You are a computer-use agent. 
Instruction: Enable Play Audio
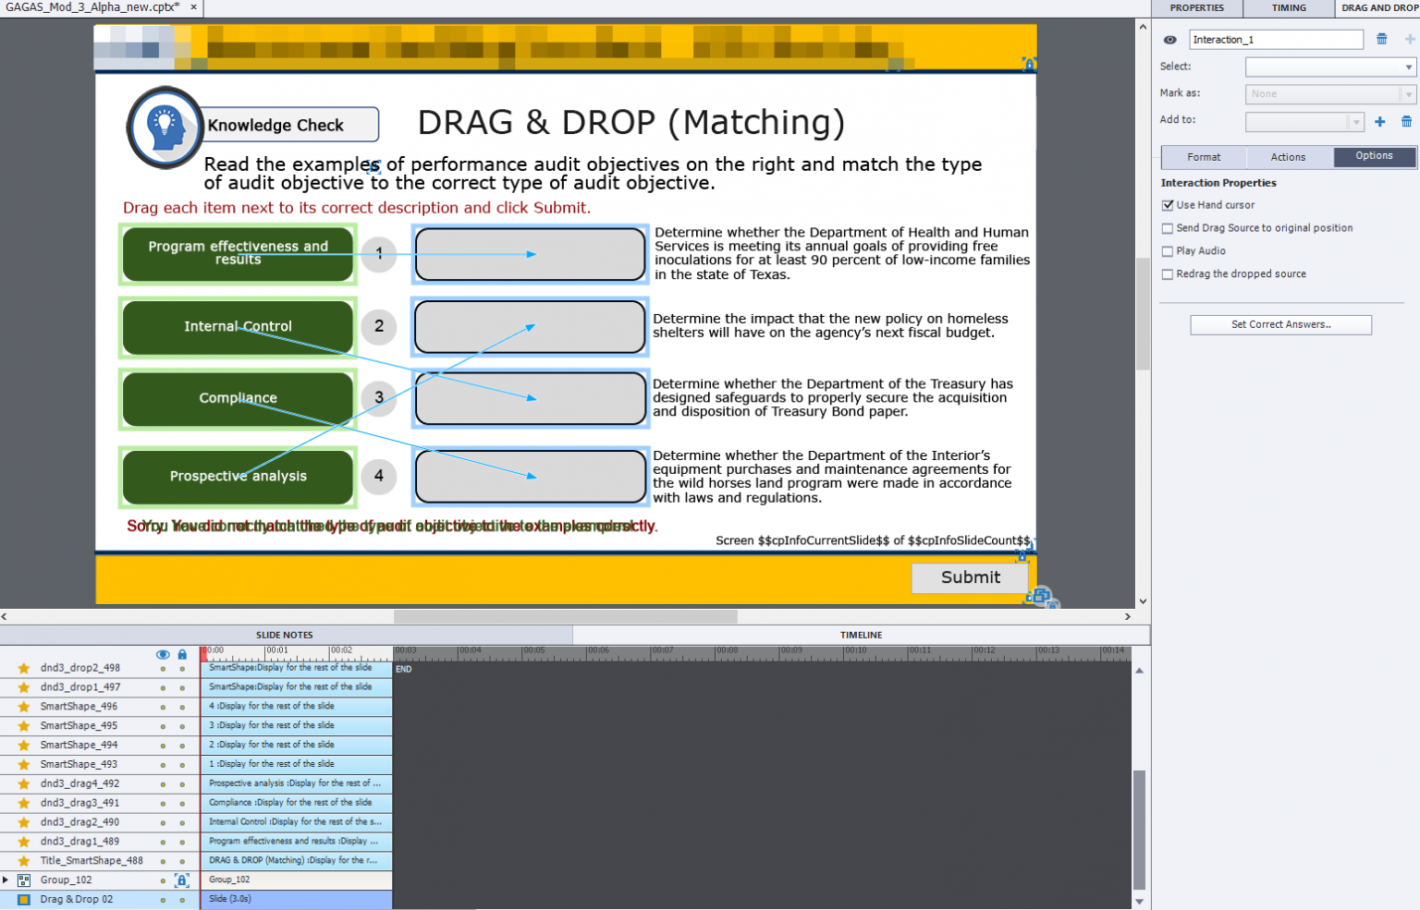coord(1168,250)
